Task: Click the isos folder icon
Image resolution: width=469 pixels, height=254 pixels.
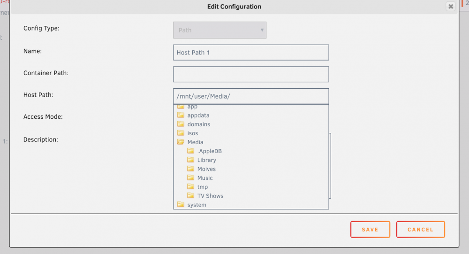Action: 181,133
